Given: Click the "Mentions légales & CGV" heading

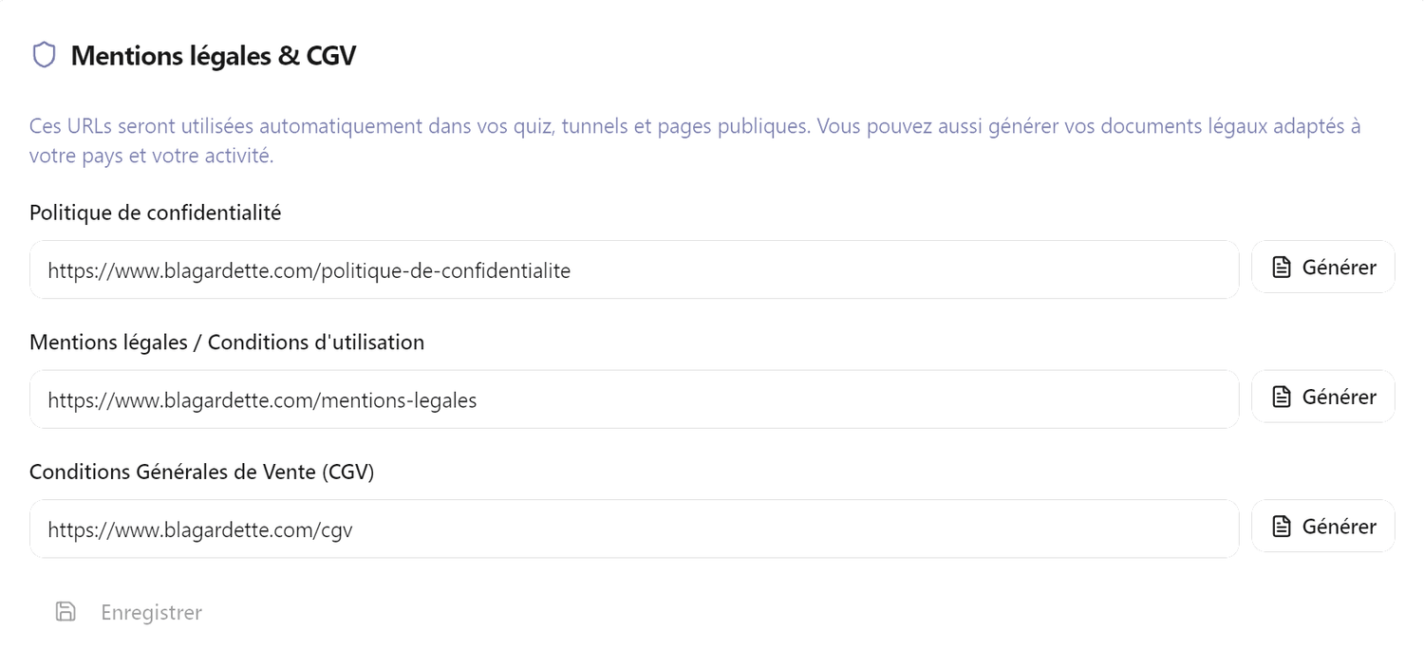Looking at the screenshot, I should click(x=214, y=56).
